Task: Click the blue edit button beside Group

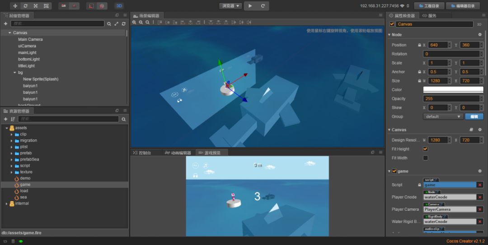Action: click(474, 116)
